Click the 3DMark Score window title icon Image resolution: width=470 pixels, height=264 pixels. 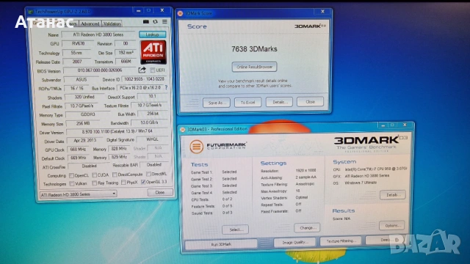click(x=181, y=13)
